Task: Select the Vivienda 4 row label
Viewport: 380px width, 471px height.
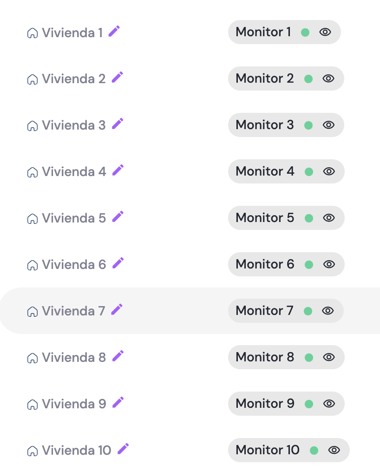Action: (74, 172)
